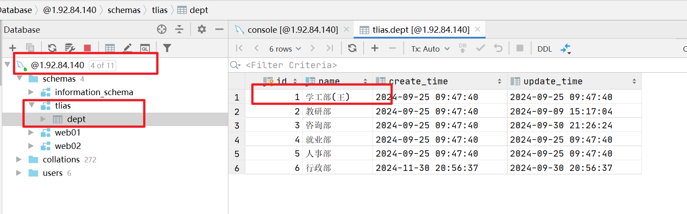Reload the table data with the refresh icon

pyautogui.click(x=352, y=48)
